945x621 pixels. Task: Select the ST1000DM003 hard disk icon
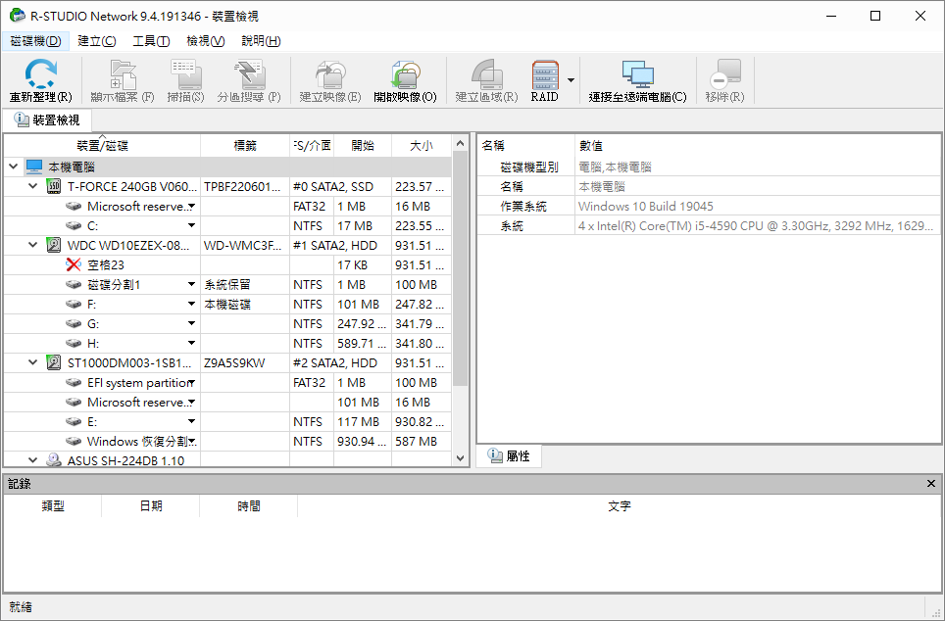(54, 362)
